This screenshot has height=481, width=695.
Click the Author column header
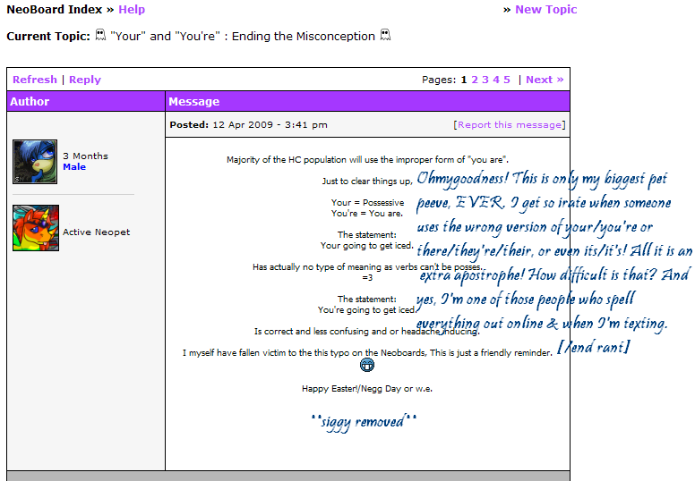[x=86, y=101]
